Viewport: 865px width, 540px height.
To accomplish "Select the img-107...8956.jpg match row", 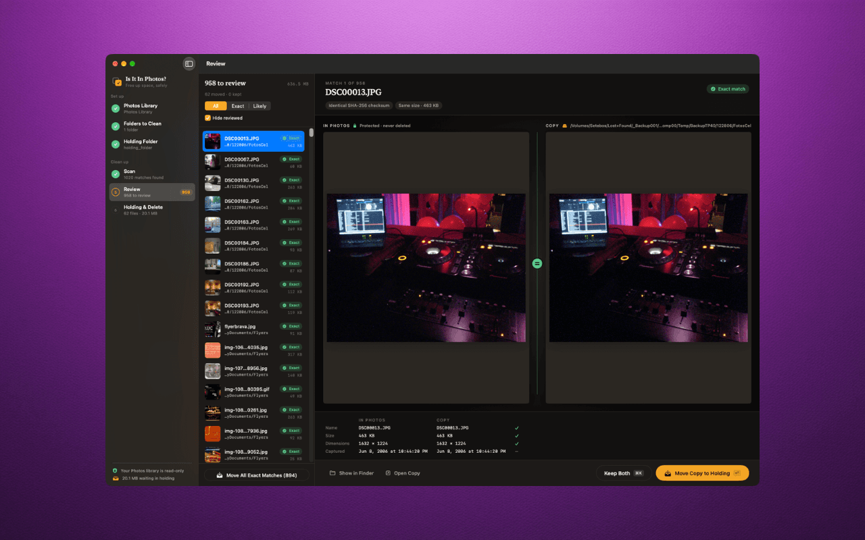I will pyautogui.click(x=253, y=371).
